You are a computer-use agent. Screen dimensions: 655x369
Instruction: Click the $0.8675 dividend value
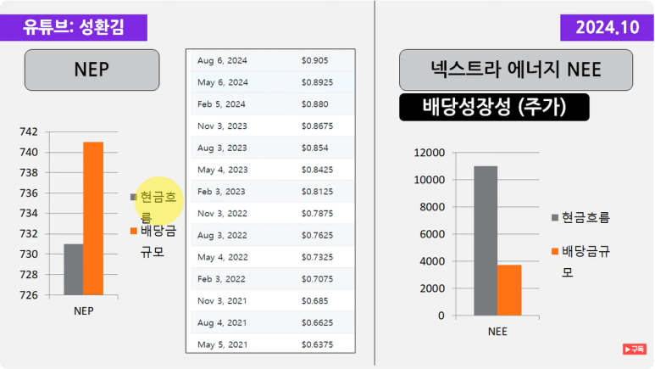318,126
